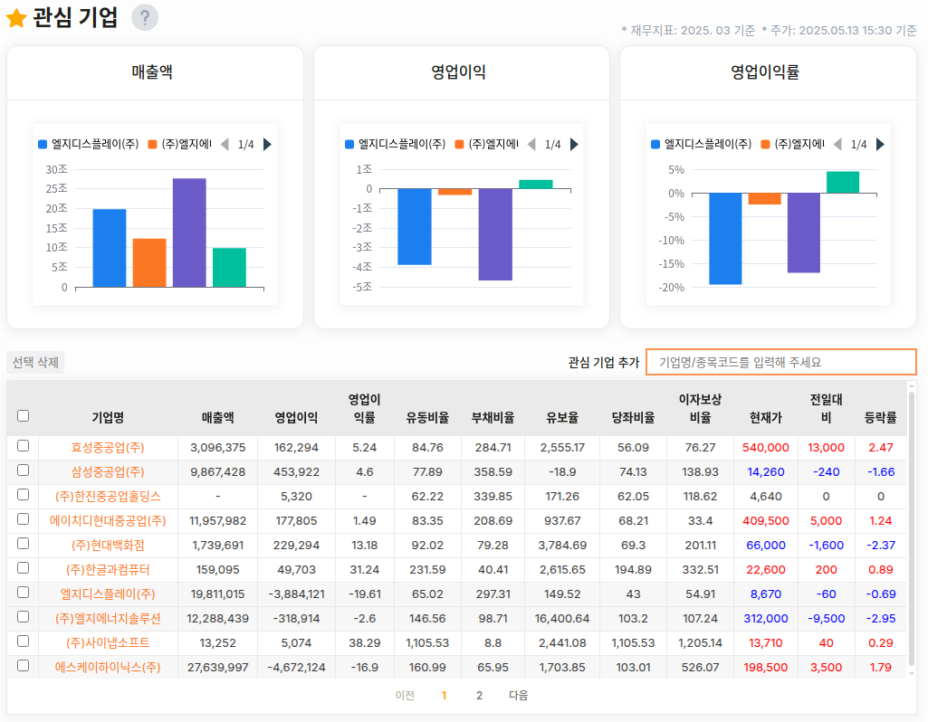Viewport: 928px width, 722px height.
Task: Check the box for (주)현대백화점
Action: (x=23, y=544)
